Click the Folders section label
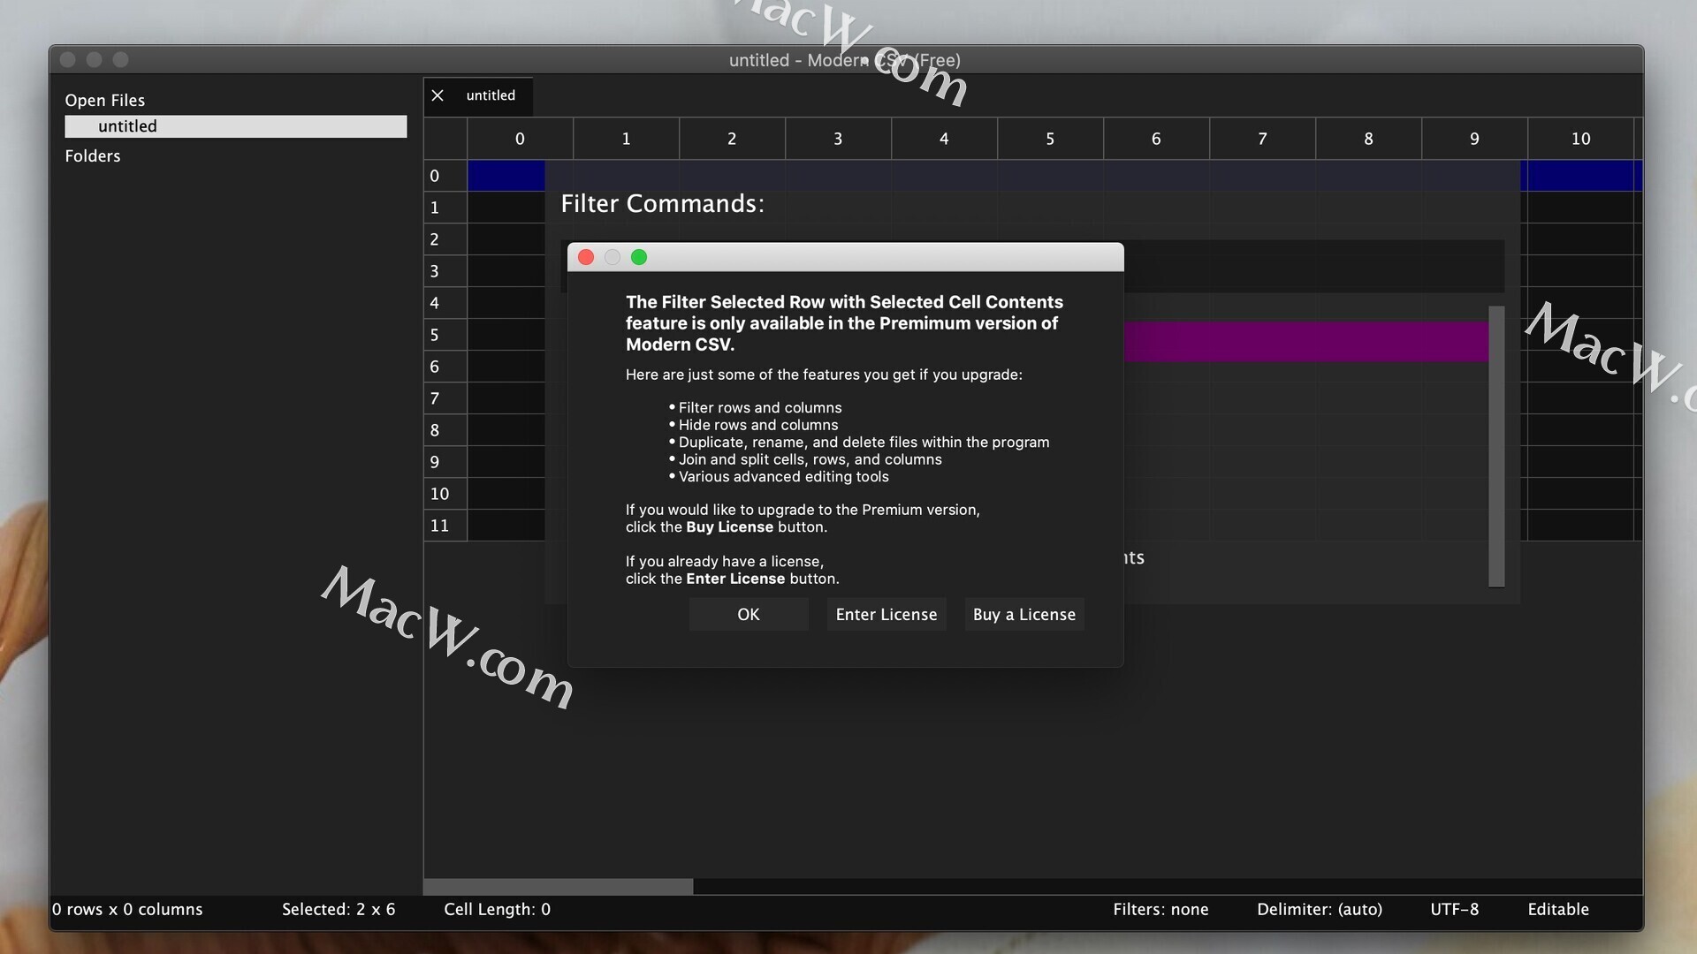Image resolution: width=1697 pixels, height=954 pixels. point(93,155)
